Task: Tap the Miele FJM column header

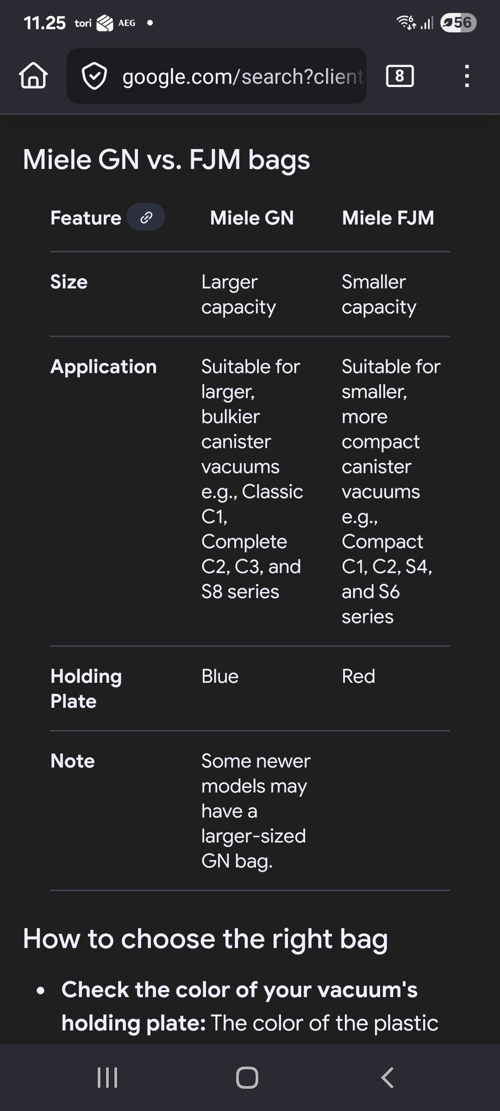Action: pos(388,218)
